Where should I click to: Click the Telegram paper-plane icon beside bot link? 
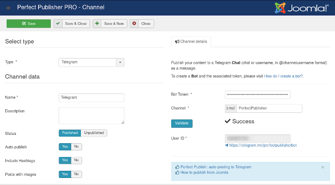click(x=227, y=145)
